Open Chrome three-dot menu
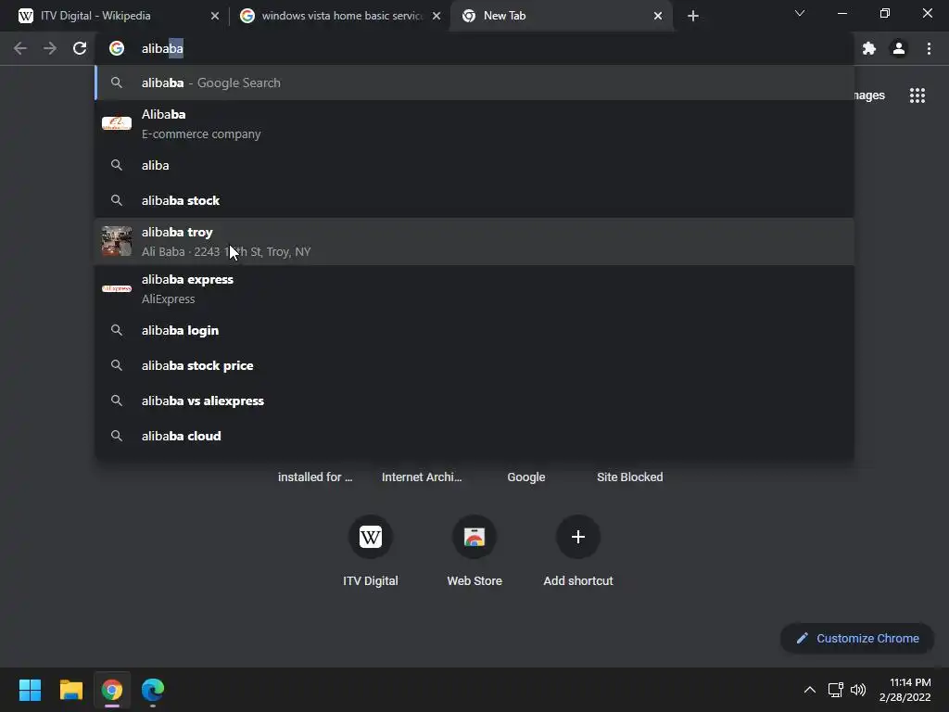The height and width of the screenshot is (712, 949). [x=929, y=48]
